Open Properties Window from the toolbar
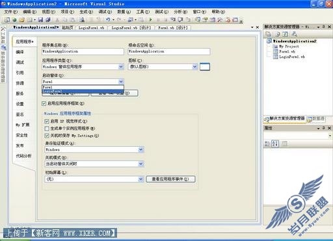This screenshot has width=333, height=241. pyautogui.click(x=205, y=20)
